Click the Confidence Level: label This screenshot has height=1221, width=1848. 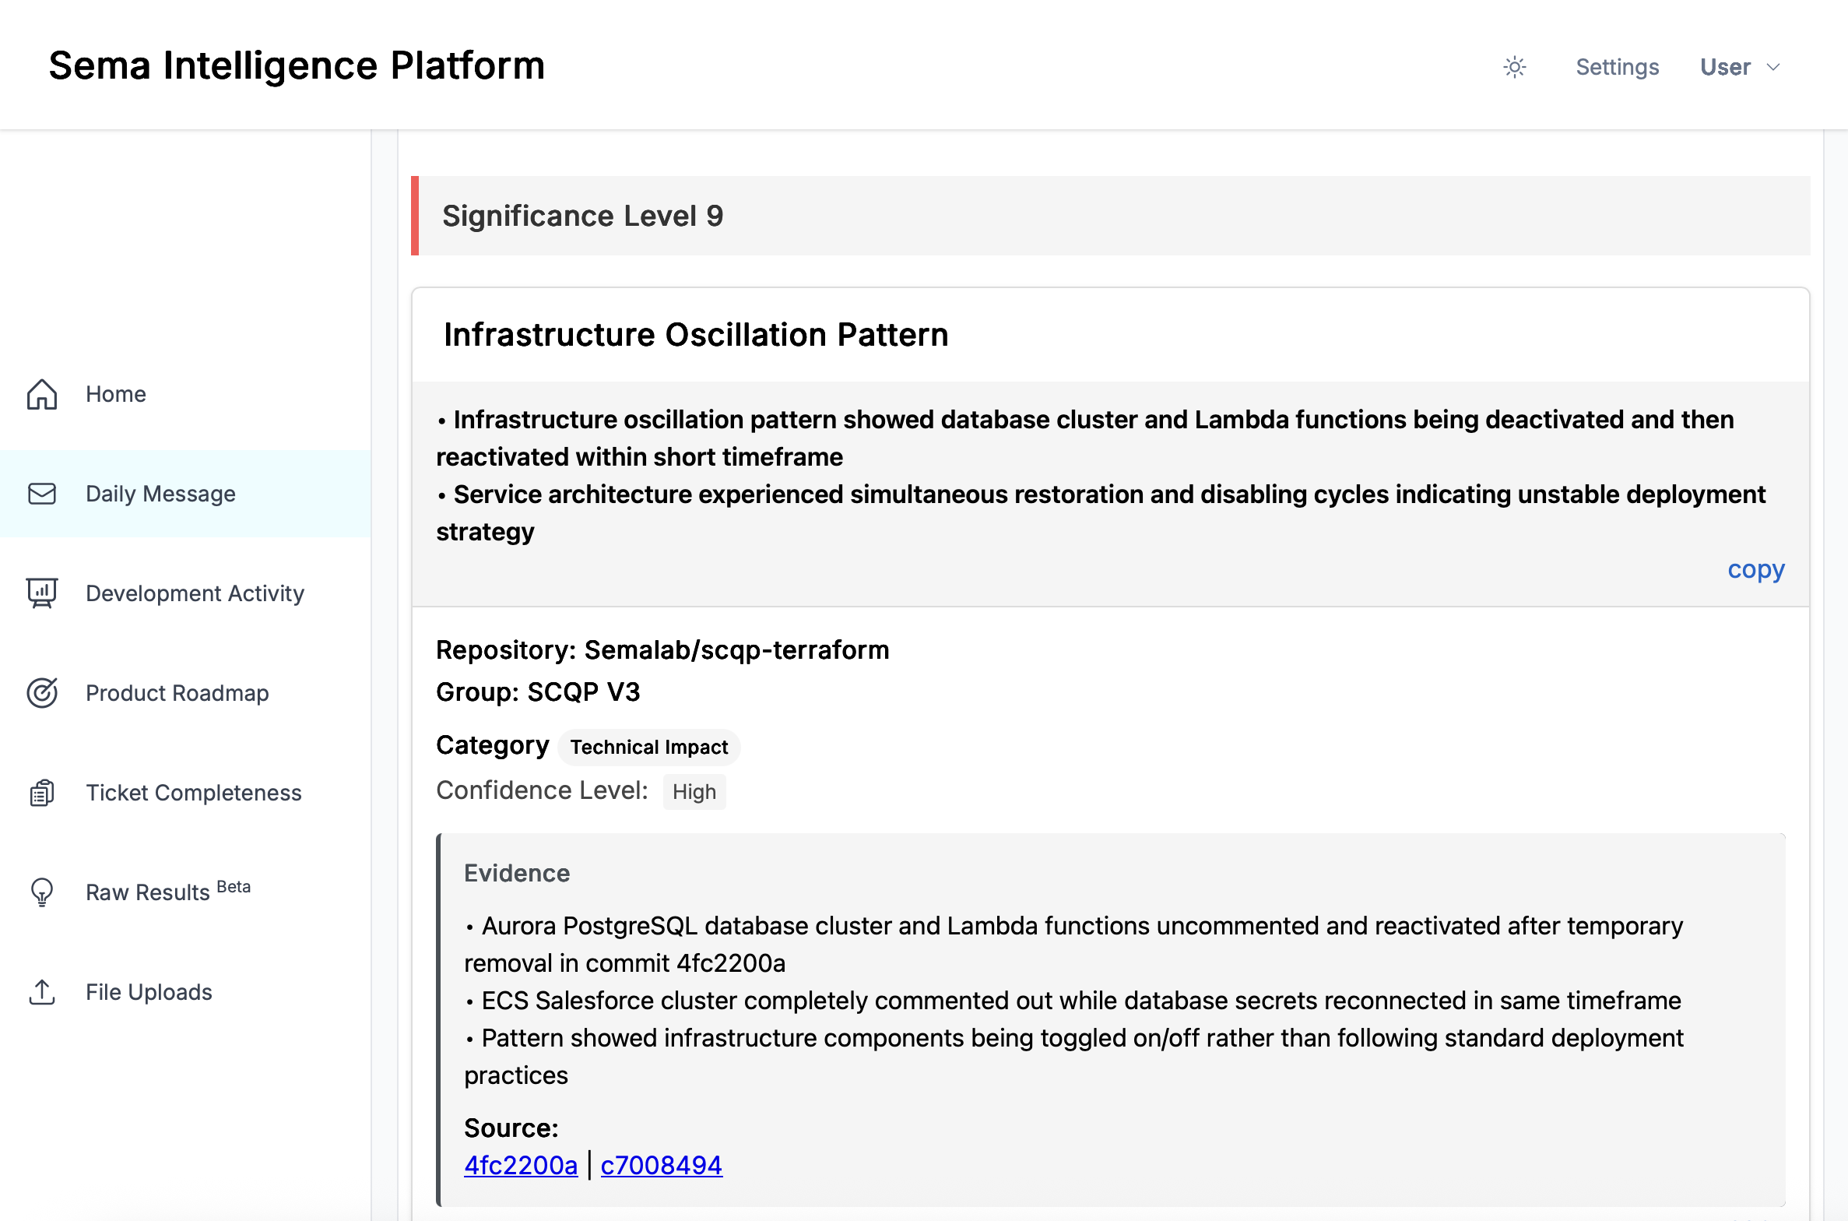542,790
